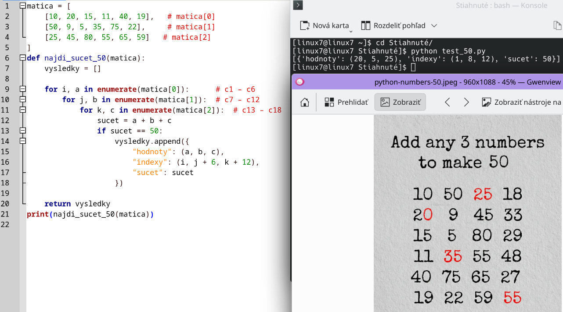Image resolution: width=563 pixels, height=312 pixels.
Task: Switch to Prehliadať browse mode
Action: click(x=346, y=103)
